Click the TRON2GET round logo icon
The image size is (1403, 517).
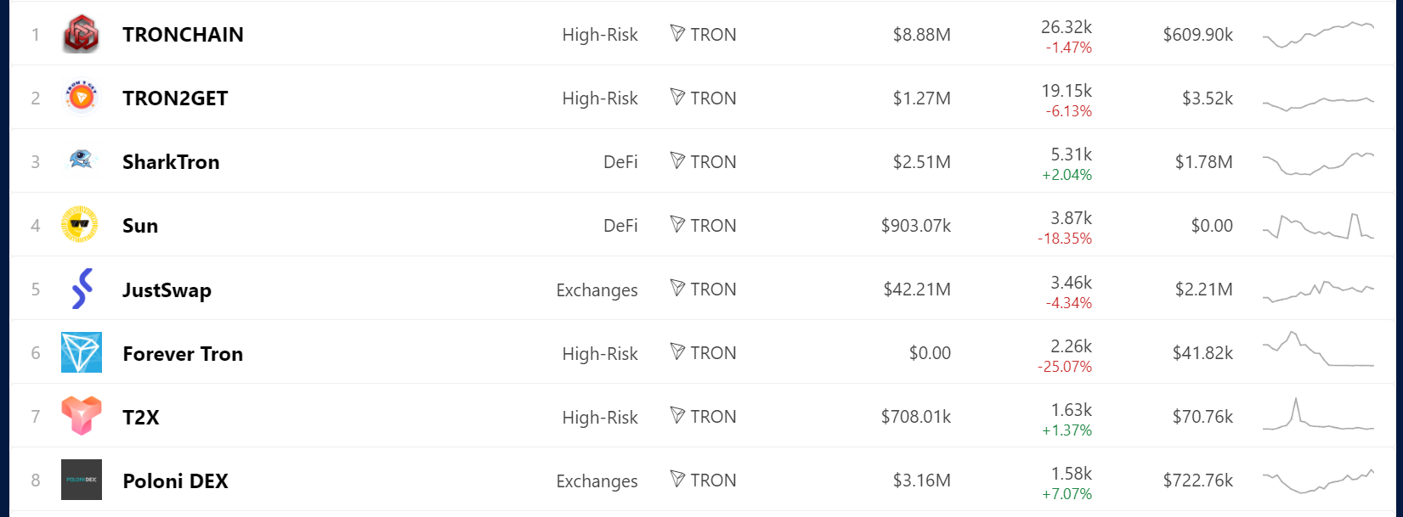click(82, 98)
